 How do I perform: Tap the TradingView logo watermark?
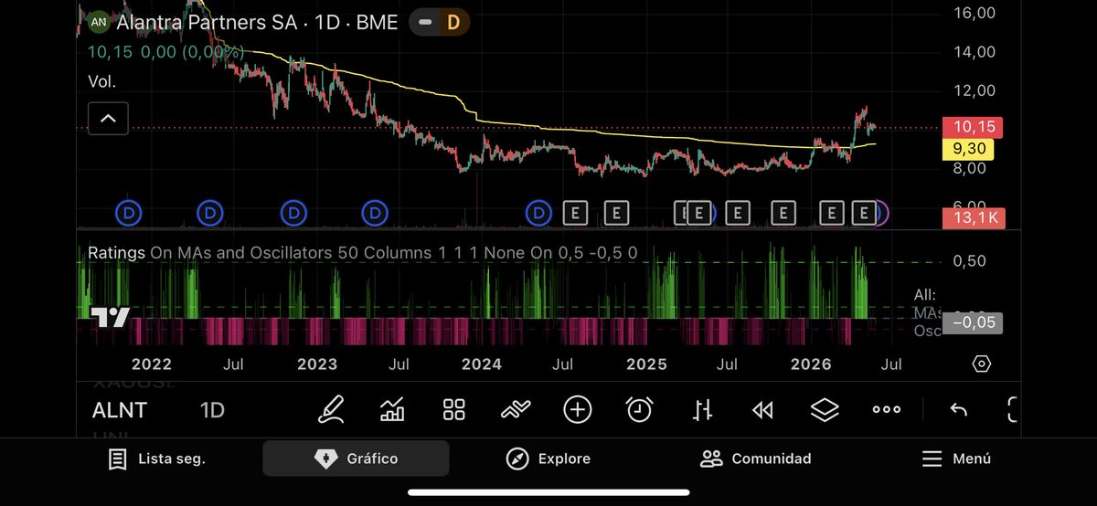pyautogui.click(x=111, y=318)
